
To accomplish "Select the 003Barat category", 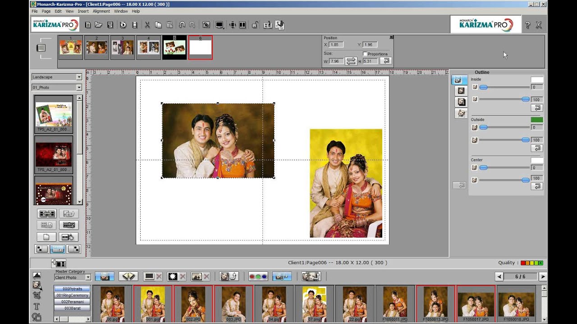I will coord(72,308).
